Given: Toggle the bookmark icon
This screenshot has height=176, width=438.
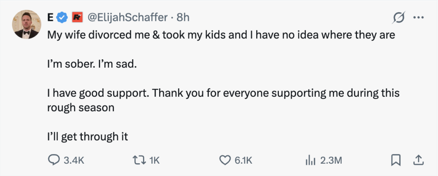Looking at the screenshot, I should [396, 160].
